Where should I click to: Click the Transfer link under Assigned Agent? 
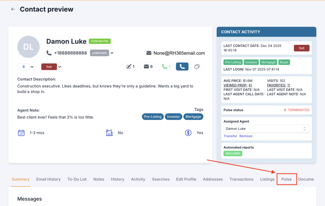tap(230, 136)
